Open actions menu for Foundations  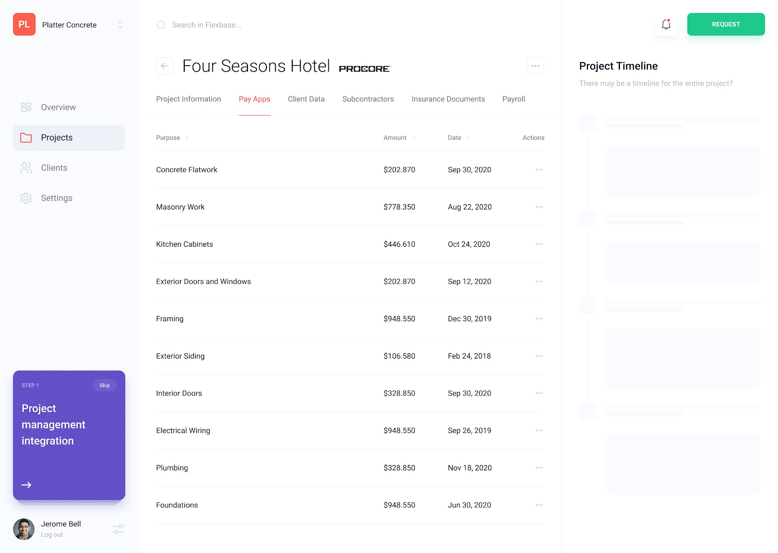[x=539, y=505]
